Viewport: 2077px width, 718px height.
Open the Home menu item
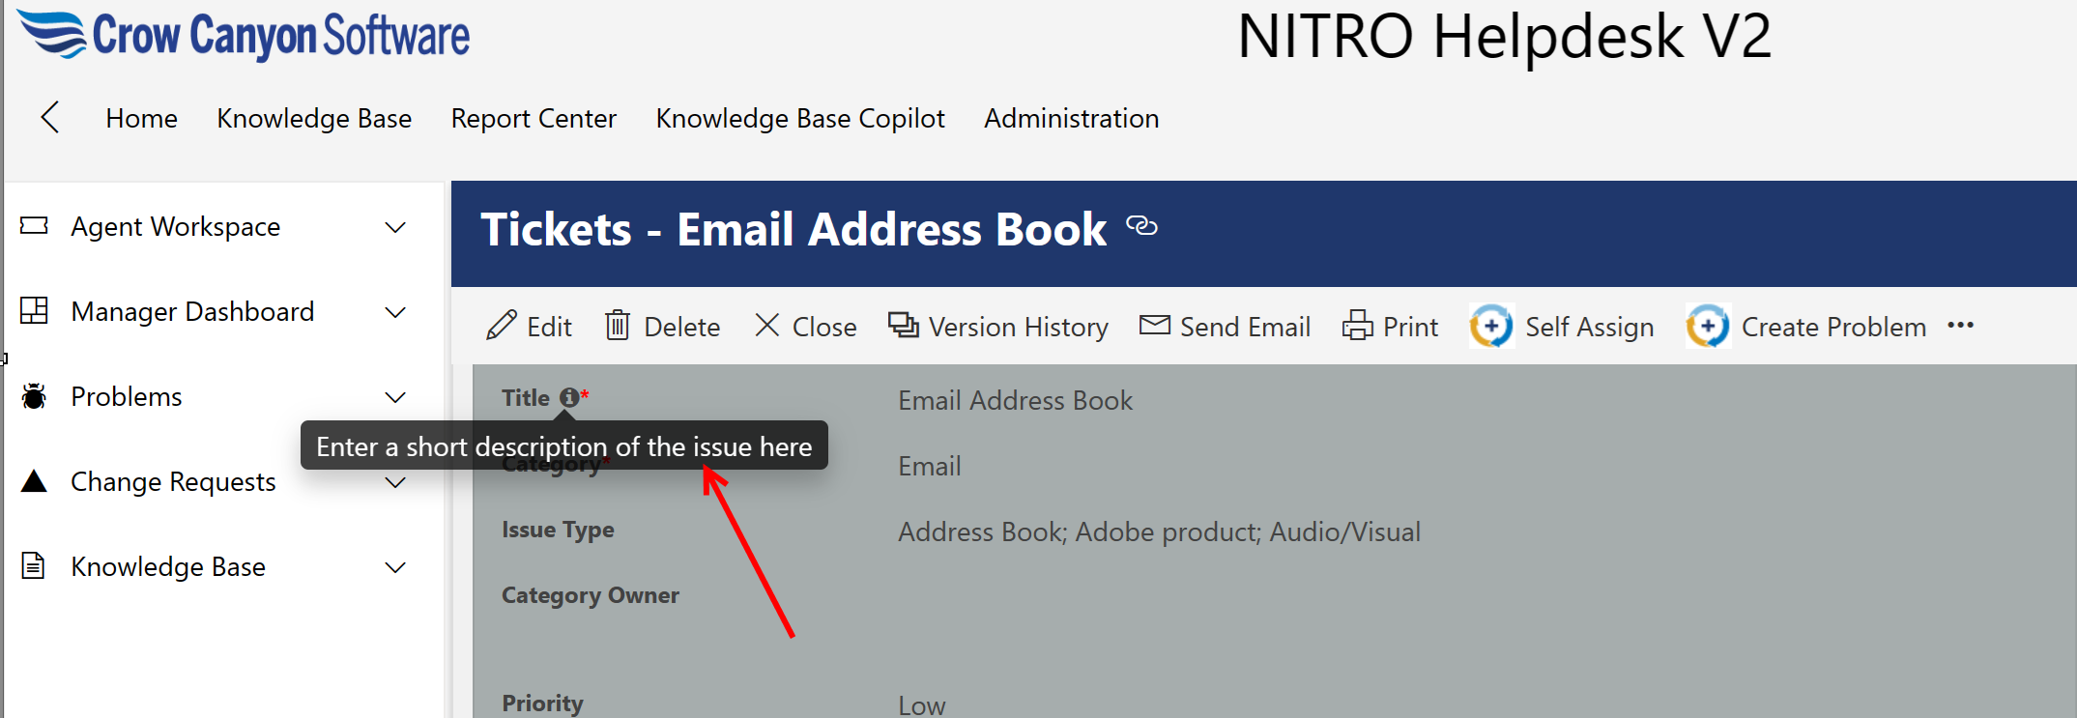[141, 118]
